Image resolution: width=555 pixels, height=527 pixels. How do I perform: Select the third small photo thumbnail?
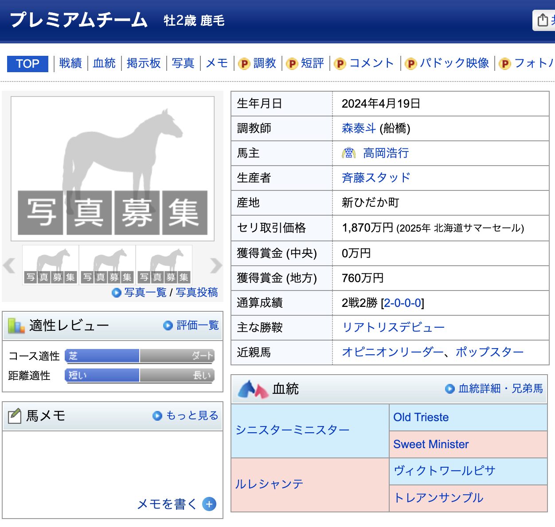[164, 265]
